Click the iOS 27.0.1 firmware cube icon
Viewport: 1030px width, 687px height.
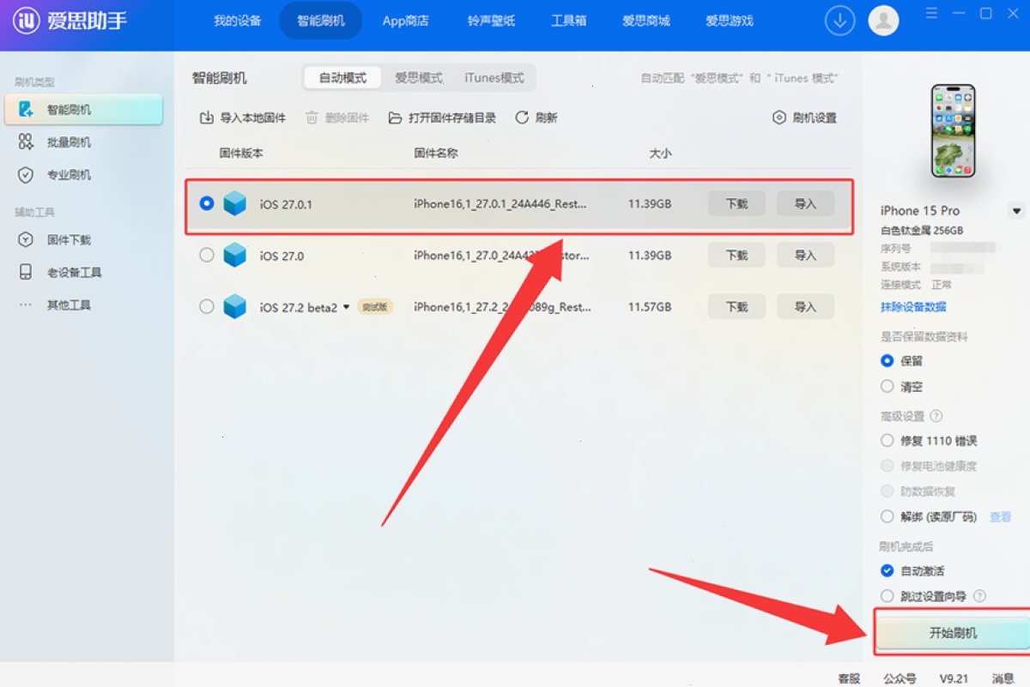234,203
